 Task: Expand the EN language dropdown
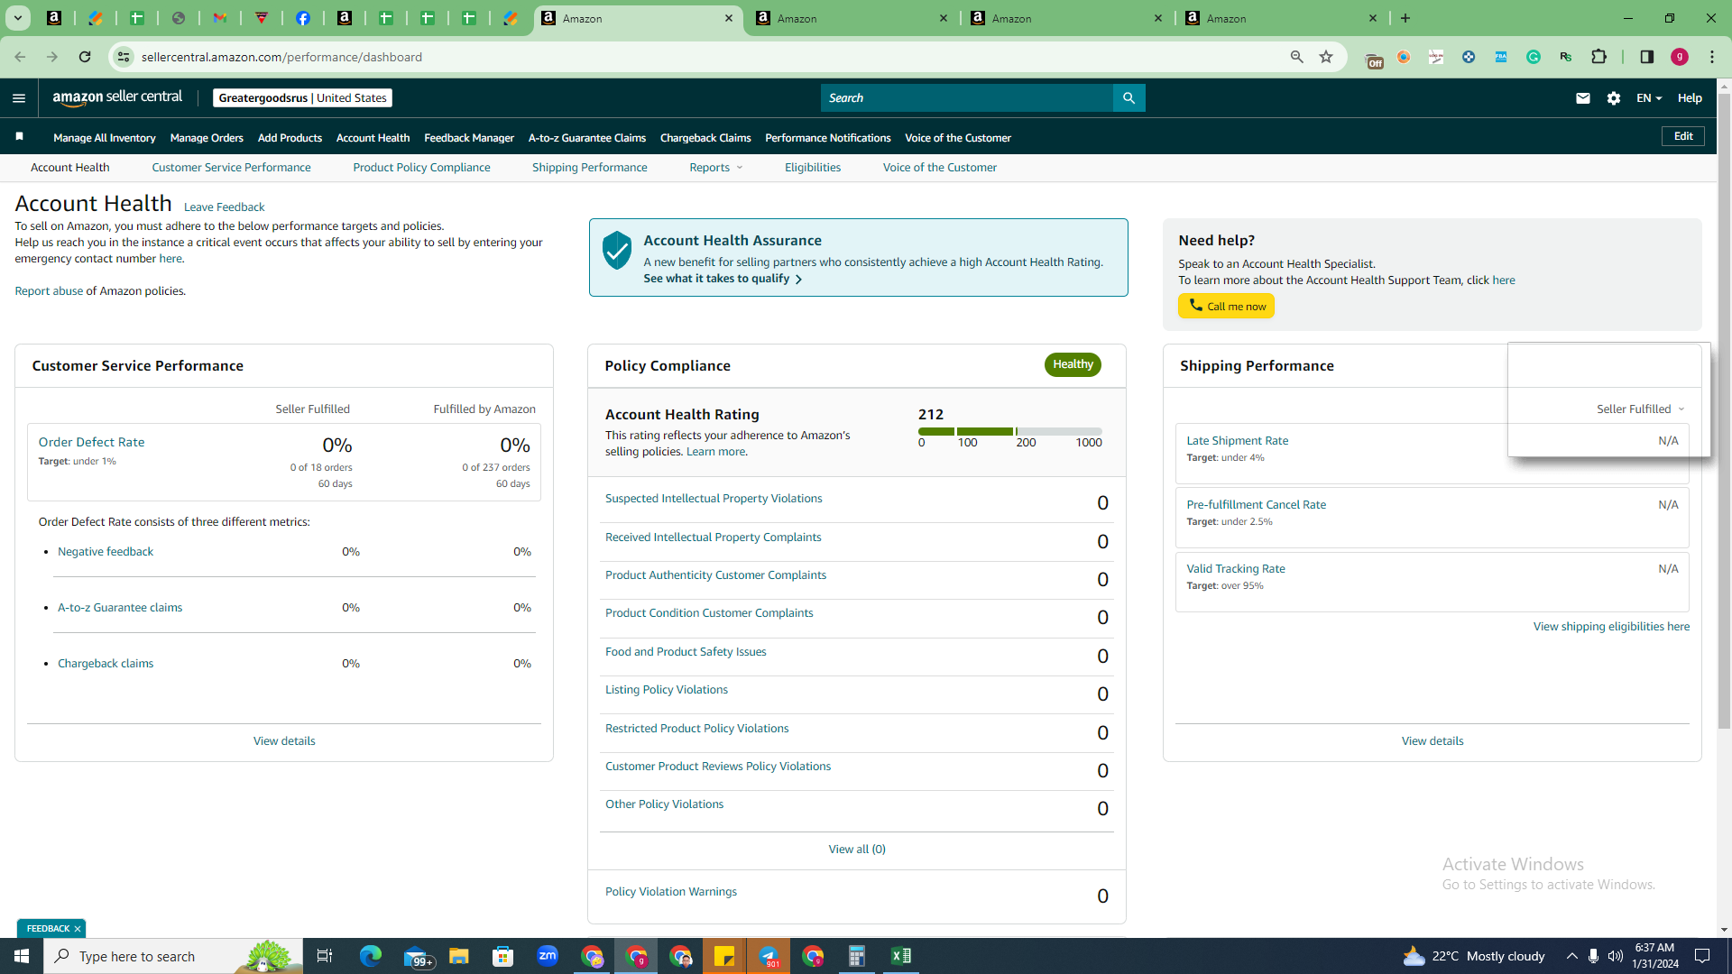(x=1649, y=98)
